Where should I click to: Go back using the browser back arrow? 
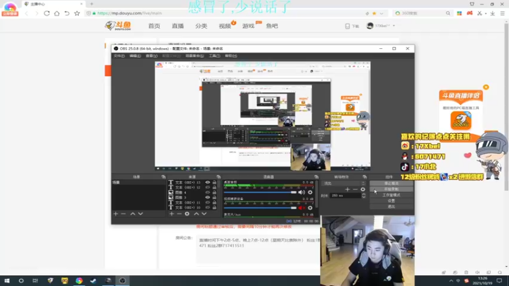[27, 13]
